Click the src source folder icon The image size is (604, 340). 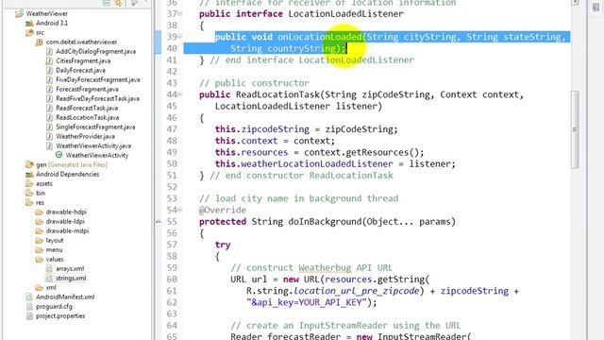coord(29,33)
